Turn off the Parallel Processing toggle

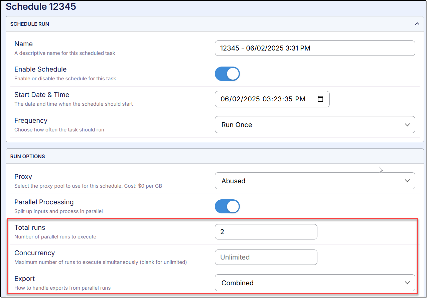point(227,206)
